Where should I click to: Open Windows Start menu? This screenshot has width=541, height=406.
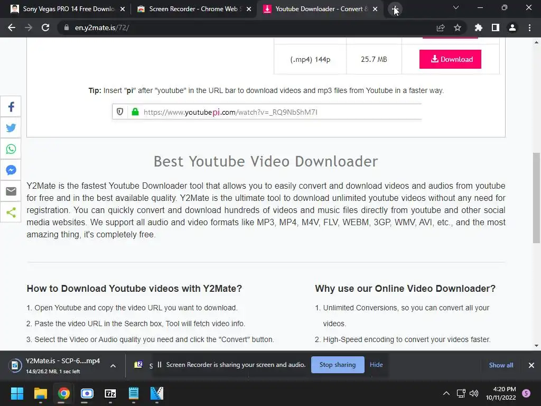[x=17, y=393]
